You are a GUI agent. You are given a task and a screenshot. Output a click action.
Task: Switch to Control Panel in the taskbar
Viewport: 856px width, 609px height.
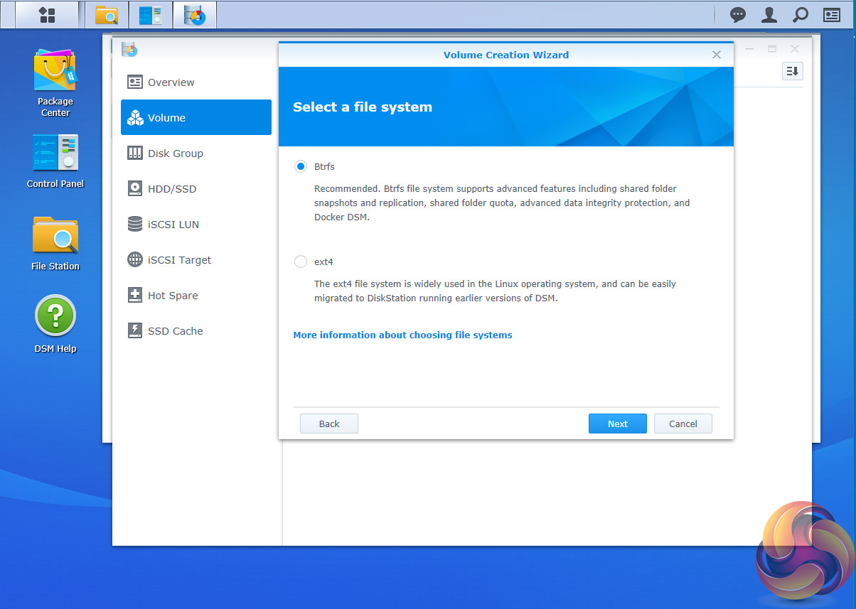(151, 14)
